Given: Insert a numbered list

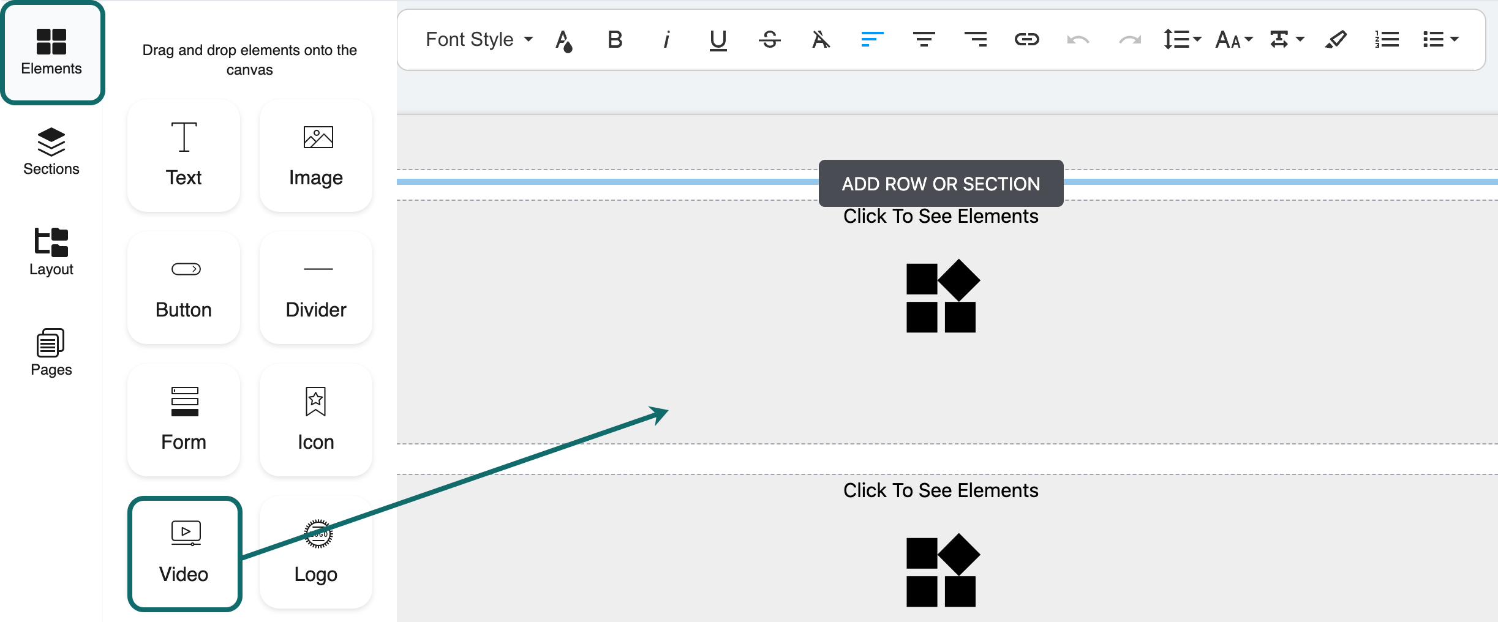Looking at the screenshot, I should tap(1387, 40).
